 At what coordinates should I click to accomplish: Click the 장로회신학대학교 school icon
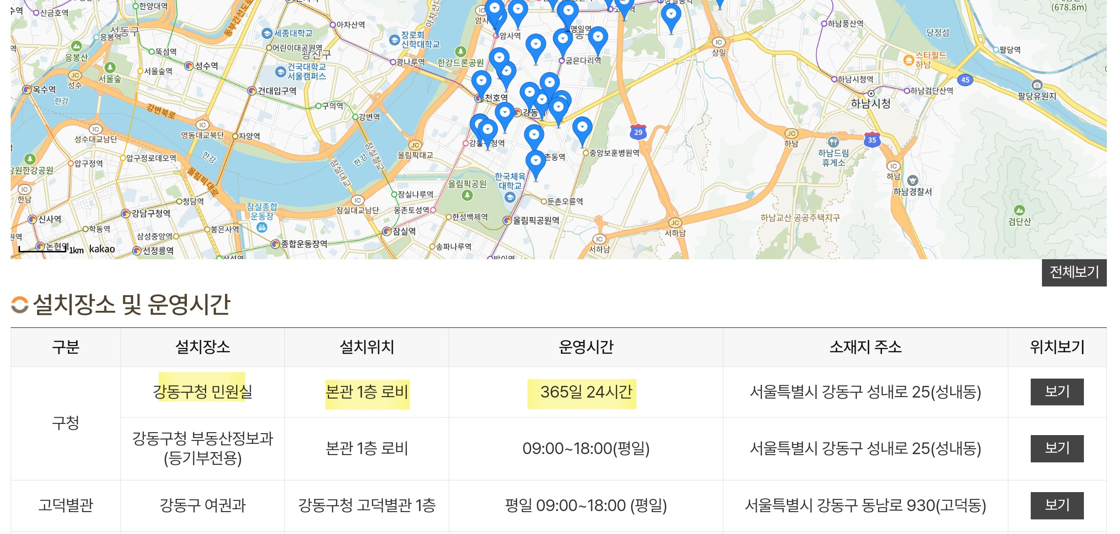point(395,40)
